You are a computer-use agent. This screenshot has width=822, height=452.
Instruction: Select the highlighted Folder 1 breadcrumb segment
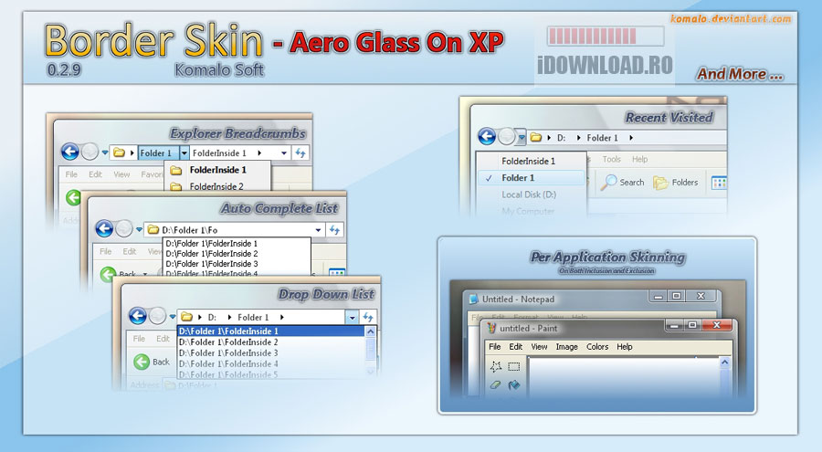(x=158, y=152)
